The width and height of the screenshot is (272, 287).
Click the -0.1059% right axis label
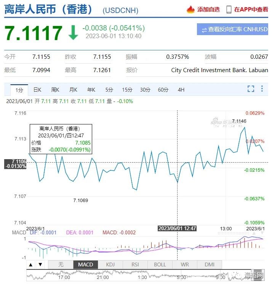coord(254,223)
